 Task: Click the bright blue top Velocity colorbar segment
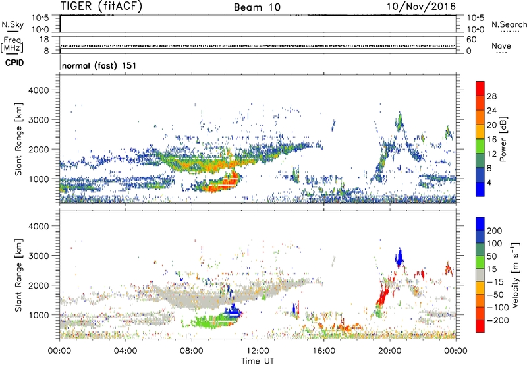tap(480, 224)
